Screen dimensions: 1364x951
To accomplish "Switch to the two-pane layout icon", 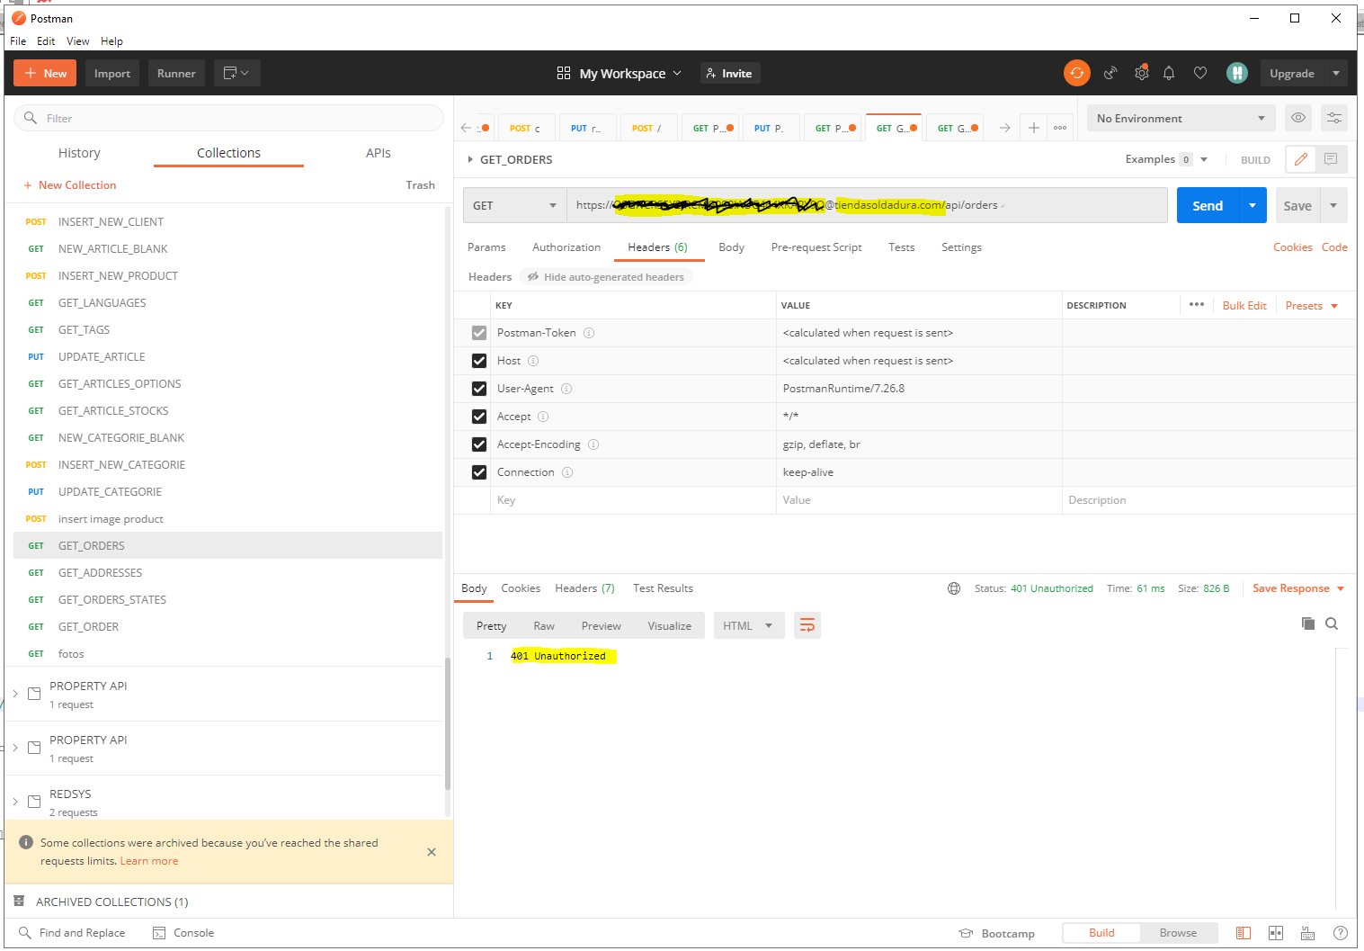I will [x=1276, y=933].
